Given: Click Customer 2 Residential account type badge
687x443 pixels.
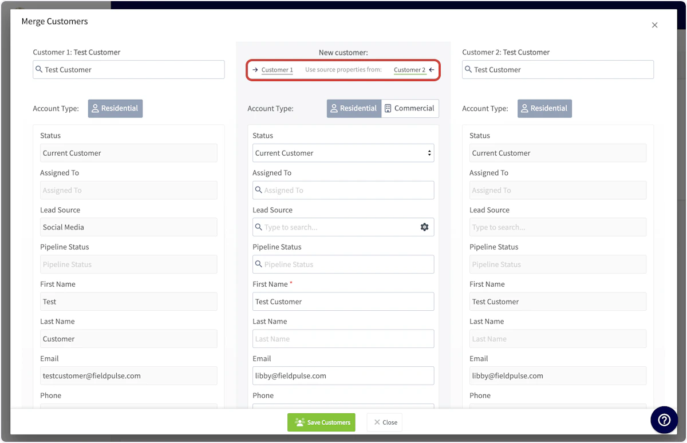Looking at the screenshot, I should pos(544,108).
